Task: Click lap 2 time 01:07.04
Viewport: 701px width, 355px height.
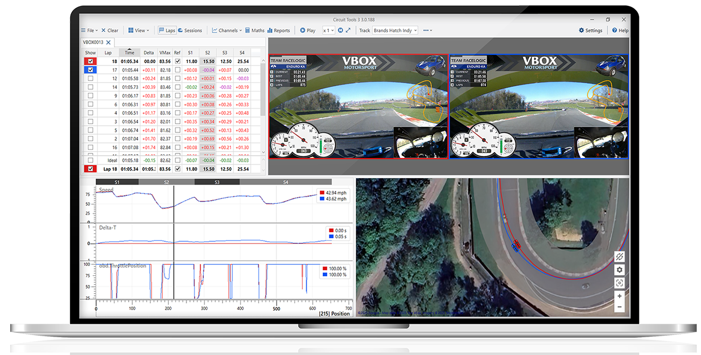Action: (129, 139)
